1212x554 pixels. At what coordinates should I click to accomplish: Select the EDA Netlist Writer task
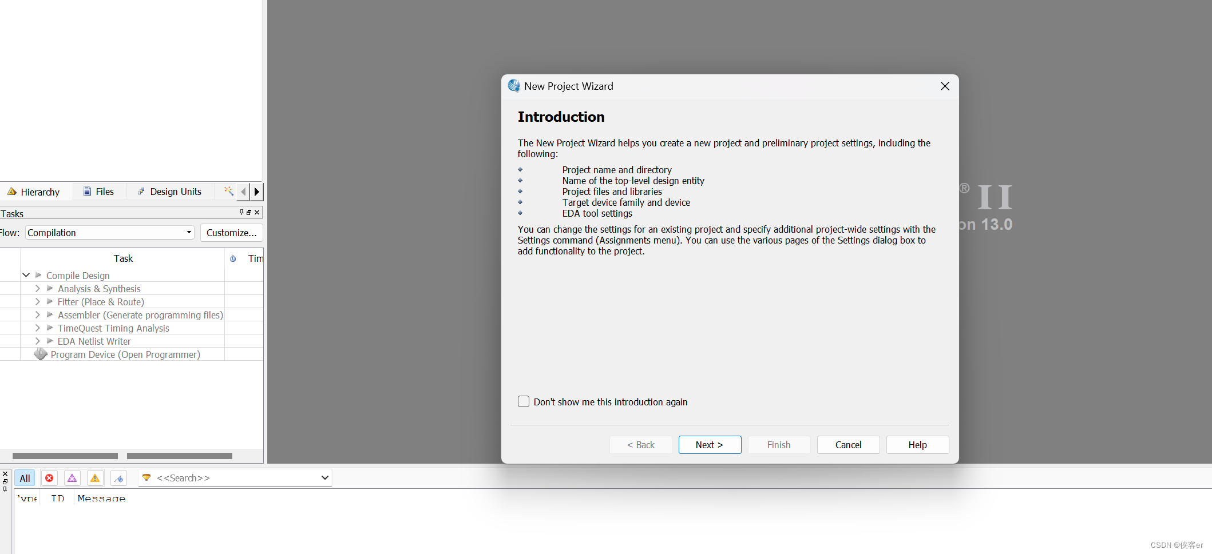94,341
